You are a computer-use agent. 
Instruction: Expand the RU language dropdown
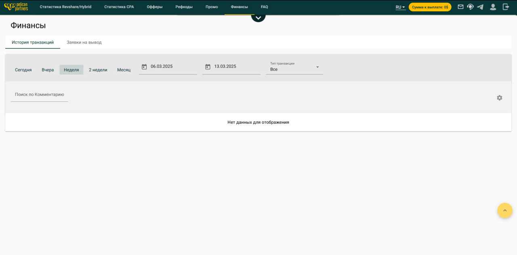click(x=400, y=7)
